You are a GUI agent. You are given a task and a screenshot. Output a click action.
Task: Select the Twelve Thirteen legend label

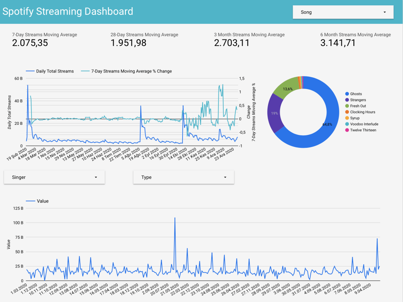coord(363,130)
